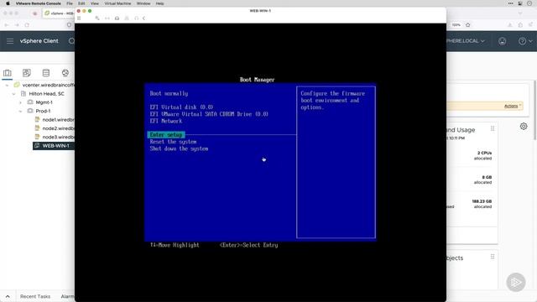Viewport: 537px width, 302px height.
Task: Open the Alarms tab
Action: coord(67,296)
